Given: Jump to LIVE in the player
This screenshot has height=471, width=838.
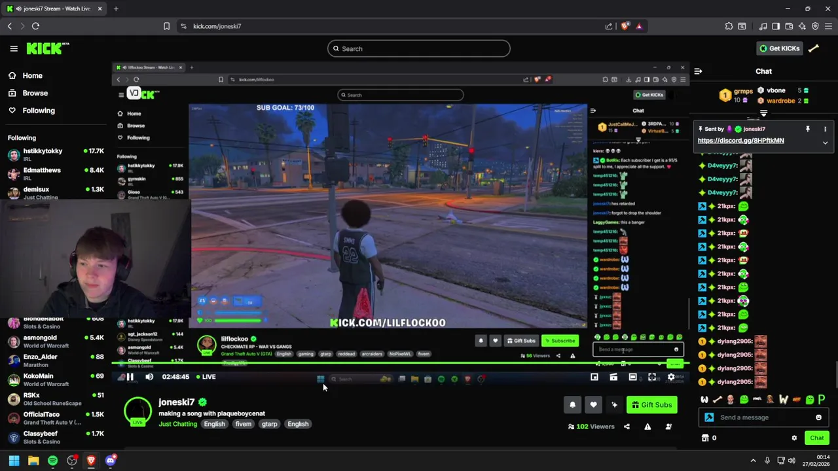Looking at the screenshot, I should tap(206, 377).
